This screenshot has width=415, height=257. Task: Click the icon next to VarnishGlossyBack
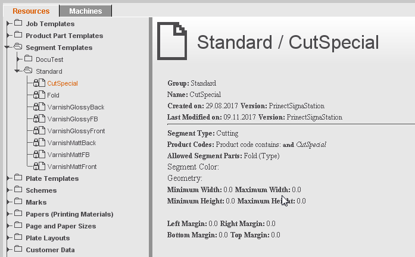pos(39,107)
